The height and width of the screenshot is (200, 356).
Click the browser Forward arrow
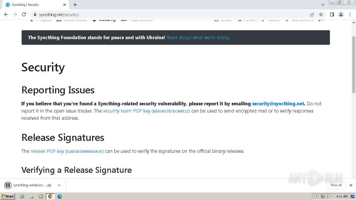click(15, 14)
